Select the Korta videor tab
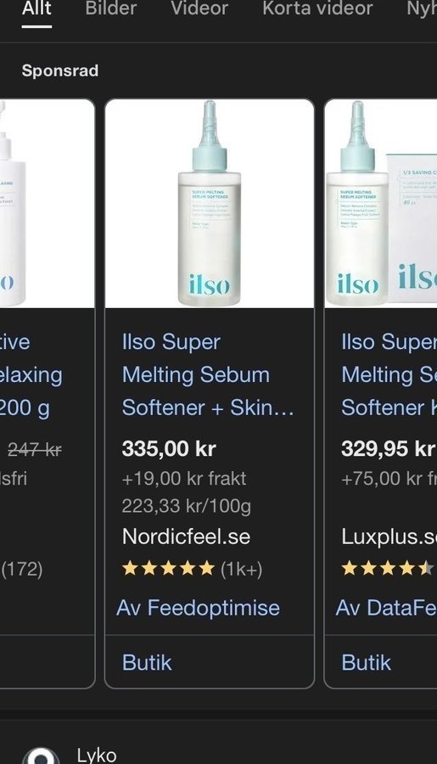The height and width of the screenshot is (764, 437). click(317, 8)
